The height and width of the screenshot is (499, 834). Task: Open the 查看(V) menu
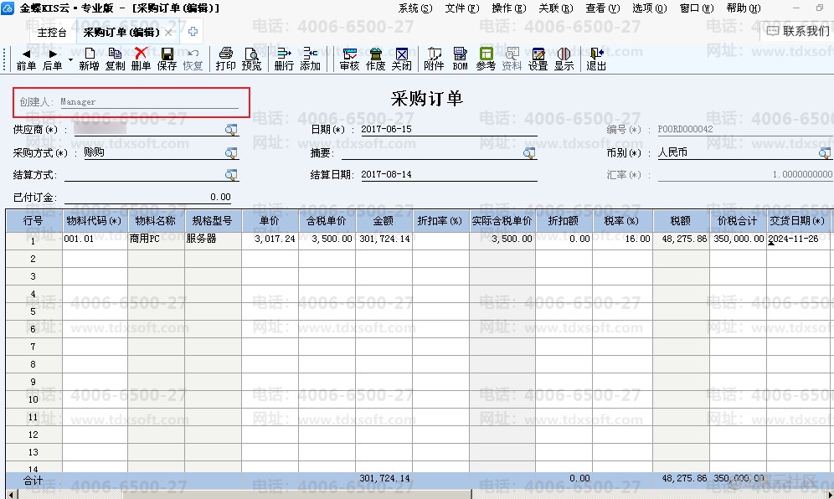click(603, 8)
